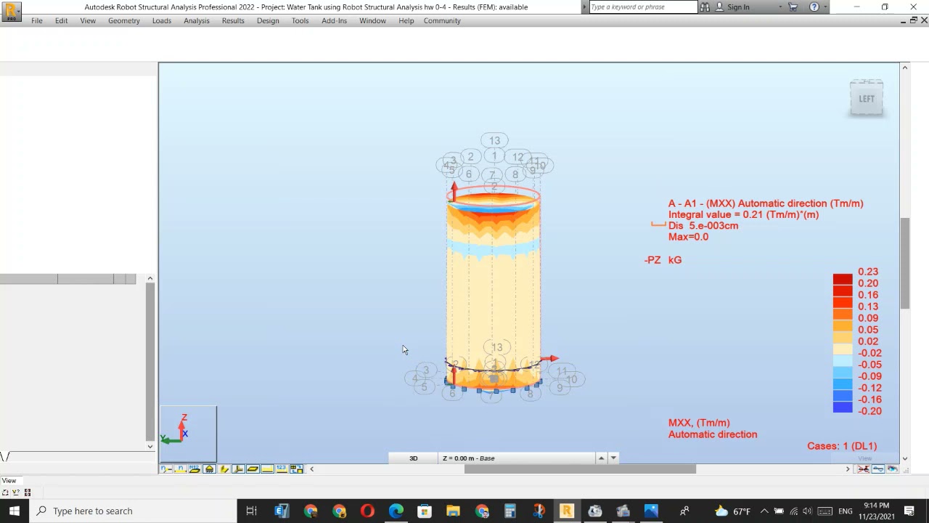Click the Z = 0.00 m - Base plane button
Image resolution: width=929 pixels, height=523 pixels.
(517, 458)
